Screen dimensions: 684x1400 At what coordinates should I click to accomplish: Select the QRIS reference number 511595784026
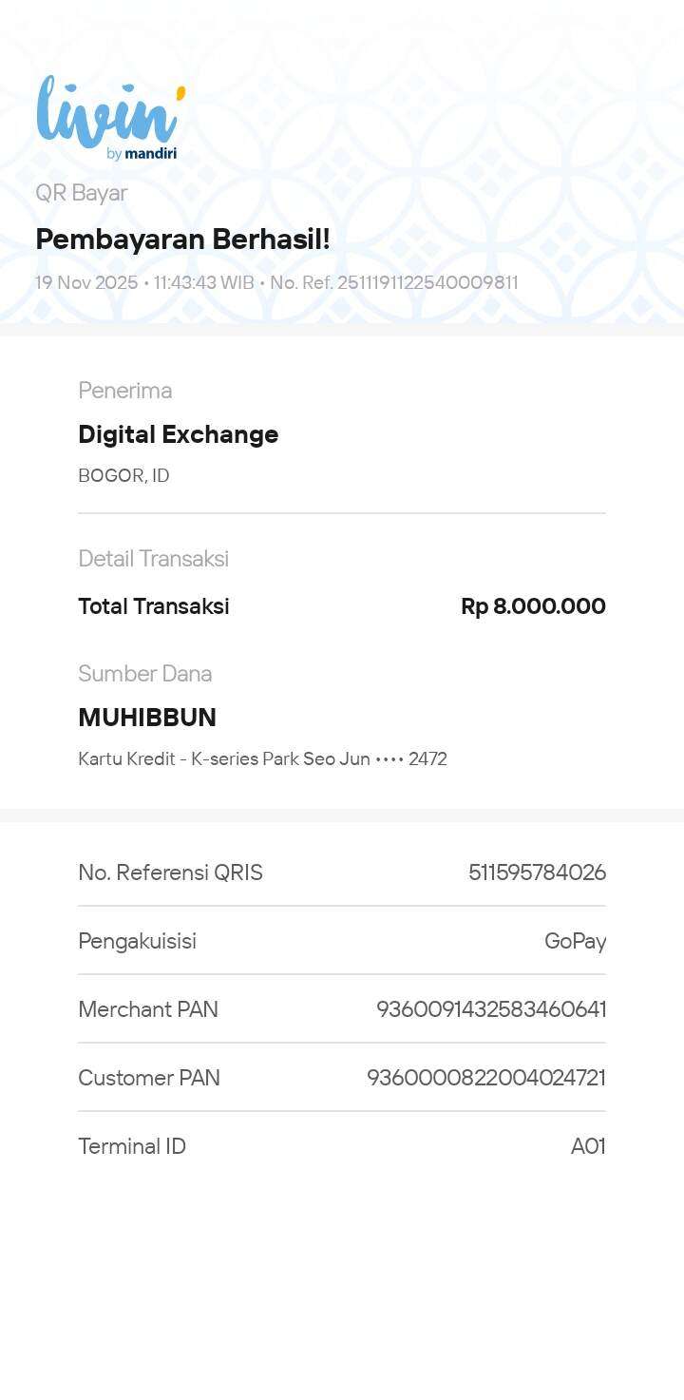pos(537,873)
